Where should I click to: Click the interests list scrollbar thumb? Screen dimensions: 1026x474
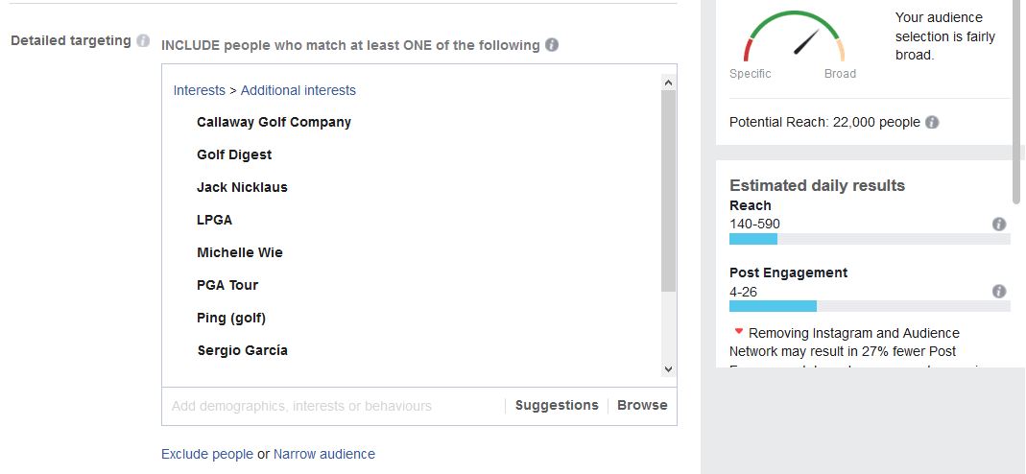(x=668, y=191)
